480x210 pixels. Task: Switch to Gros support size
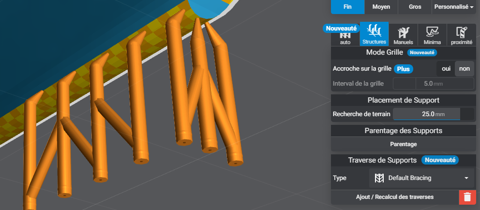pyautogui.click(x=415, y=7)
